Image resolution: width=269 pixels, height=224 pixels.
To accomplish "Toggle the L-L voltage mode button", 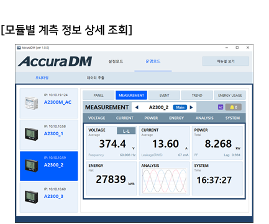I will (126, 131).
